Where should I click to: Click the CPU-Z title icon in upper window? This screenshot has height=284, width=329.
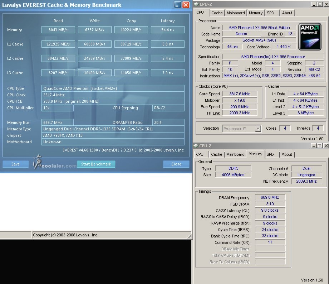(x=196, y=4)
